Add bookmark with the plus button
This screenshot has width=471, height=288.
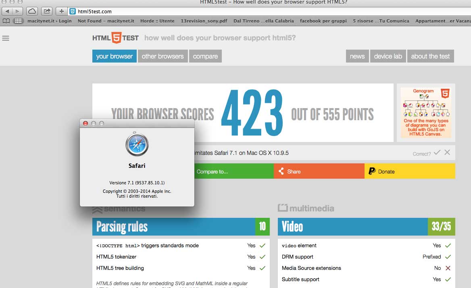click(x=61, y=11)
